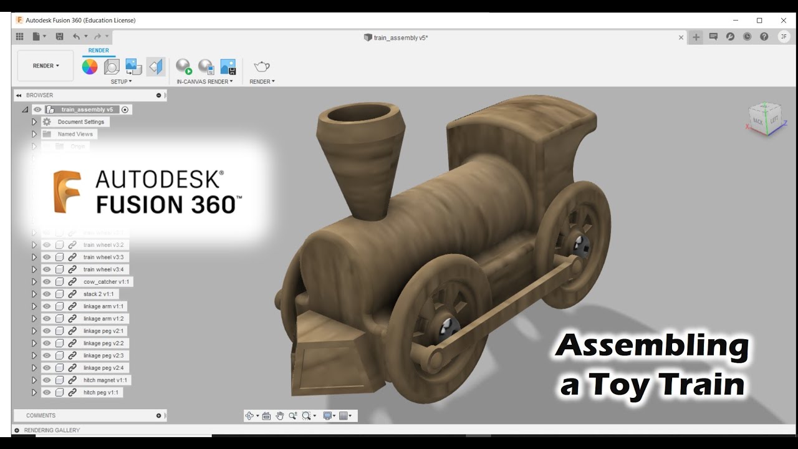The height and width of the screenshot is (449, 798).
Task: Hide the cow_catcher v1:1 component
Action: (47, 282)
